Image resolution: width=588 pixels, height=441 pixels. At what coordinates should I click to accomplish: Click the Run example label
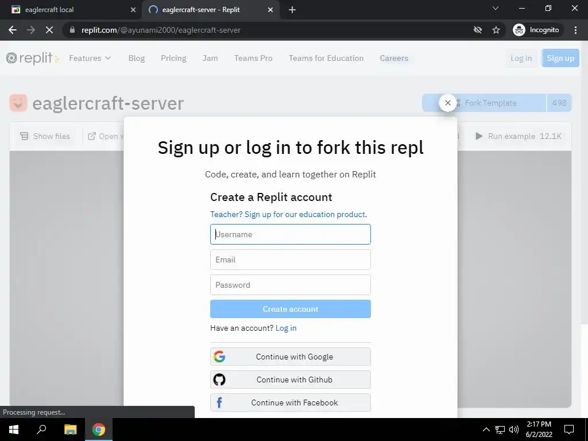(511, 136)
